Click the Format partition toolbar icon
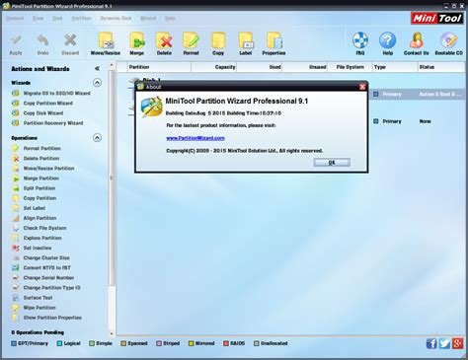Viewport: 468px width, 360px height. [191, 43]
